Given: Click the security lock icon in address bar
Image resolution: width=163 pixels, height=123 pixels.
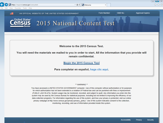Looking at the screenshot, I should 77,5.
